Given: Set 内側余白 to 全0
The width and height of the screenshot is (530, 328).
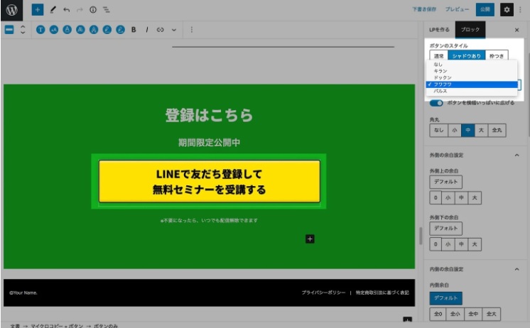Looking at the screenshot, I should [x=438, y=314].
